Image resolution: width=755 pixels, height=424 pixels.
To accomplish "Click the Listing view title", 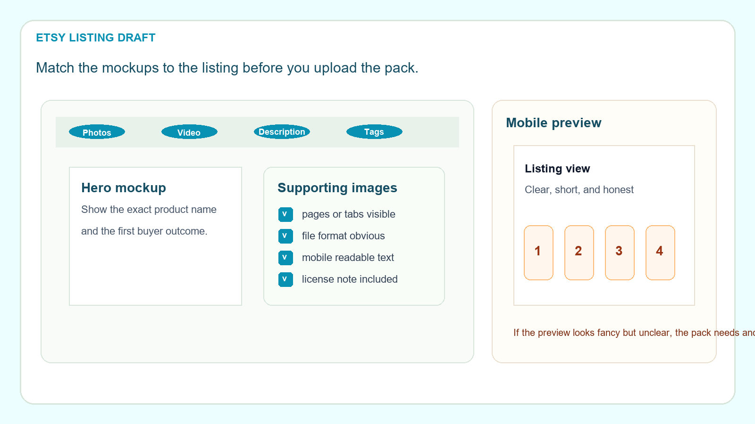I will 557,169.
